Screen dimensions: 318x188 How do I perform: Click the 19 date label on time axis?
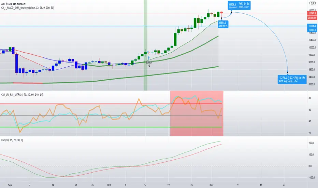coord(168,185)
